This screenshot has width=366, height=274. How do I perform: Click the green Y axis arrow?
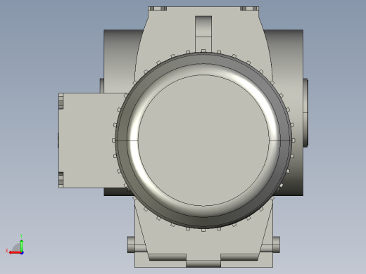21,245
